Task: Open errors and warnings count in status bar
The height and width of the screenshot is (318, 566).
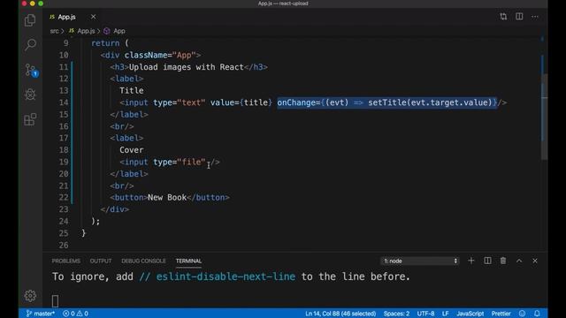Action: [75, 314]
